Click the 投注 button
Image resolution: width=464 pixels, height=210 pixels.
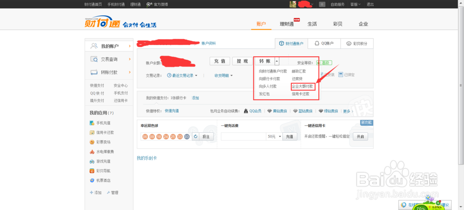tap(206, 137)
